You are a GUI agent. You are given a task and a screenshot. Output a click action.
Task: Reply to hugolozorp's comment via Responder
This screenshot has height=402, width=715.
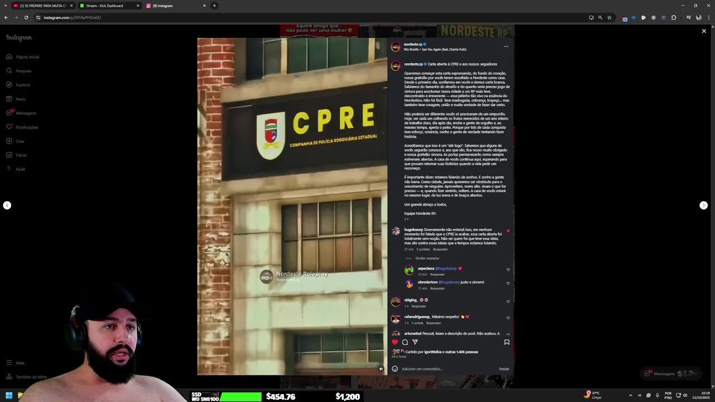440,250
